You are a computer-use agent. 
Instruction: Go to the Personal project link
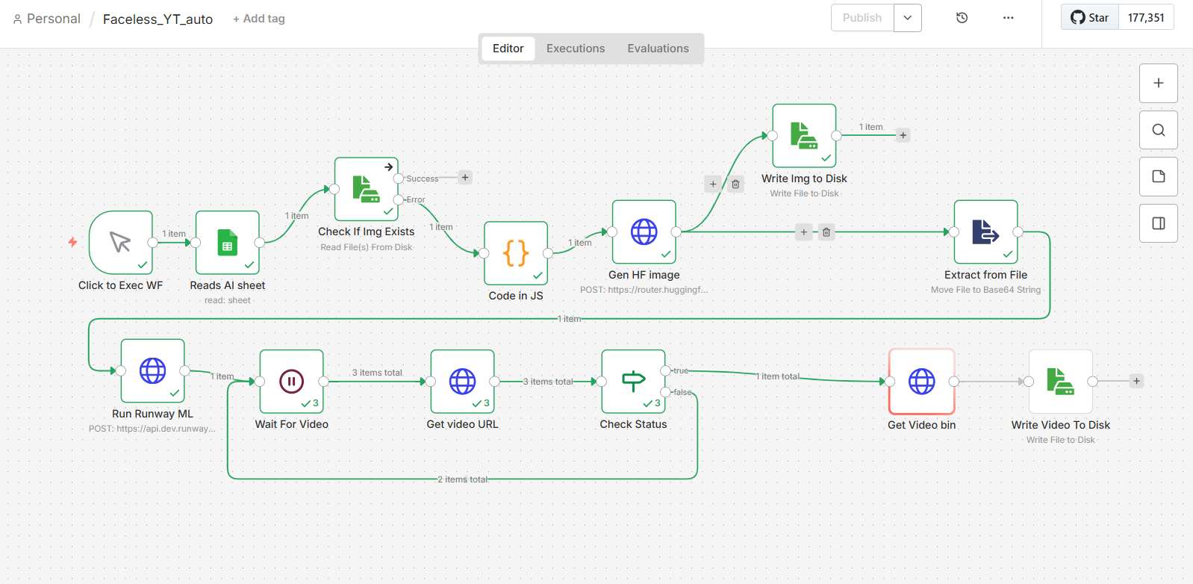point(47,19)
